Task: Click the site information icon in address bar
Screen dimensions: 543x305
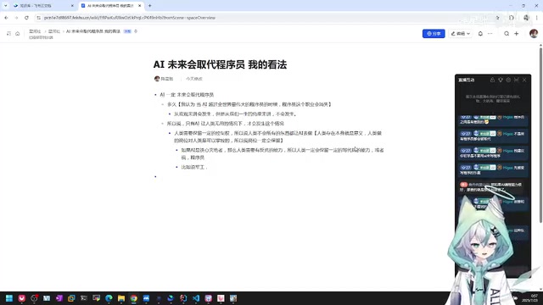Action: 38,18
